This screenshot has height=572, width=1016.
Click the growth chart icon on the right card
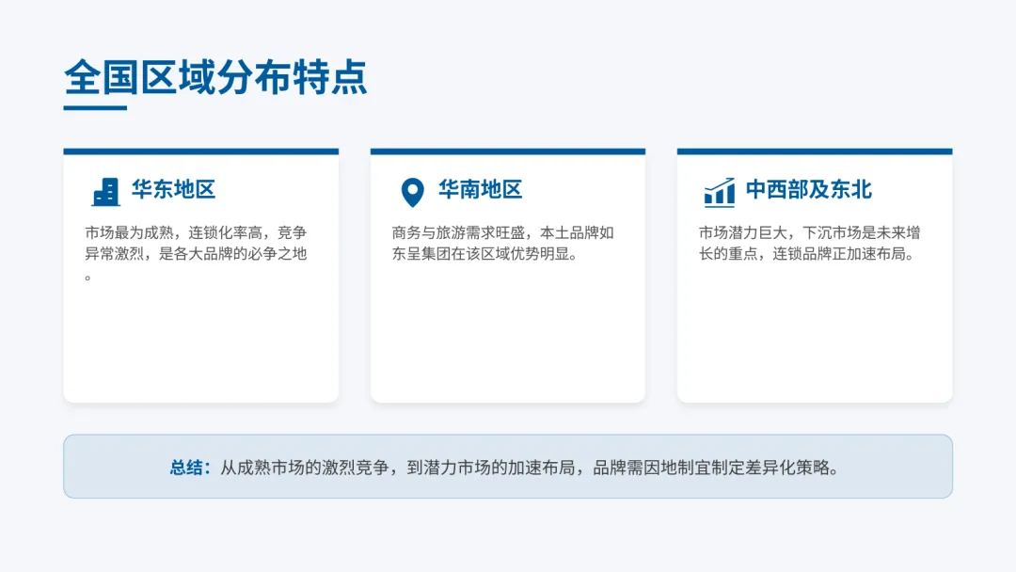pos(718,190)
